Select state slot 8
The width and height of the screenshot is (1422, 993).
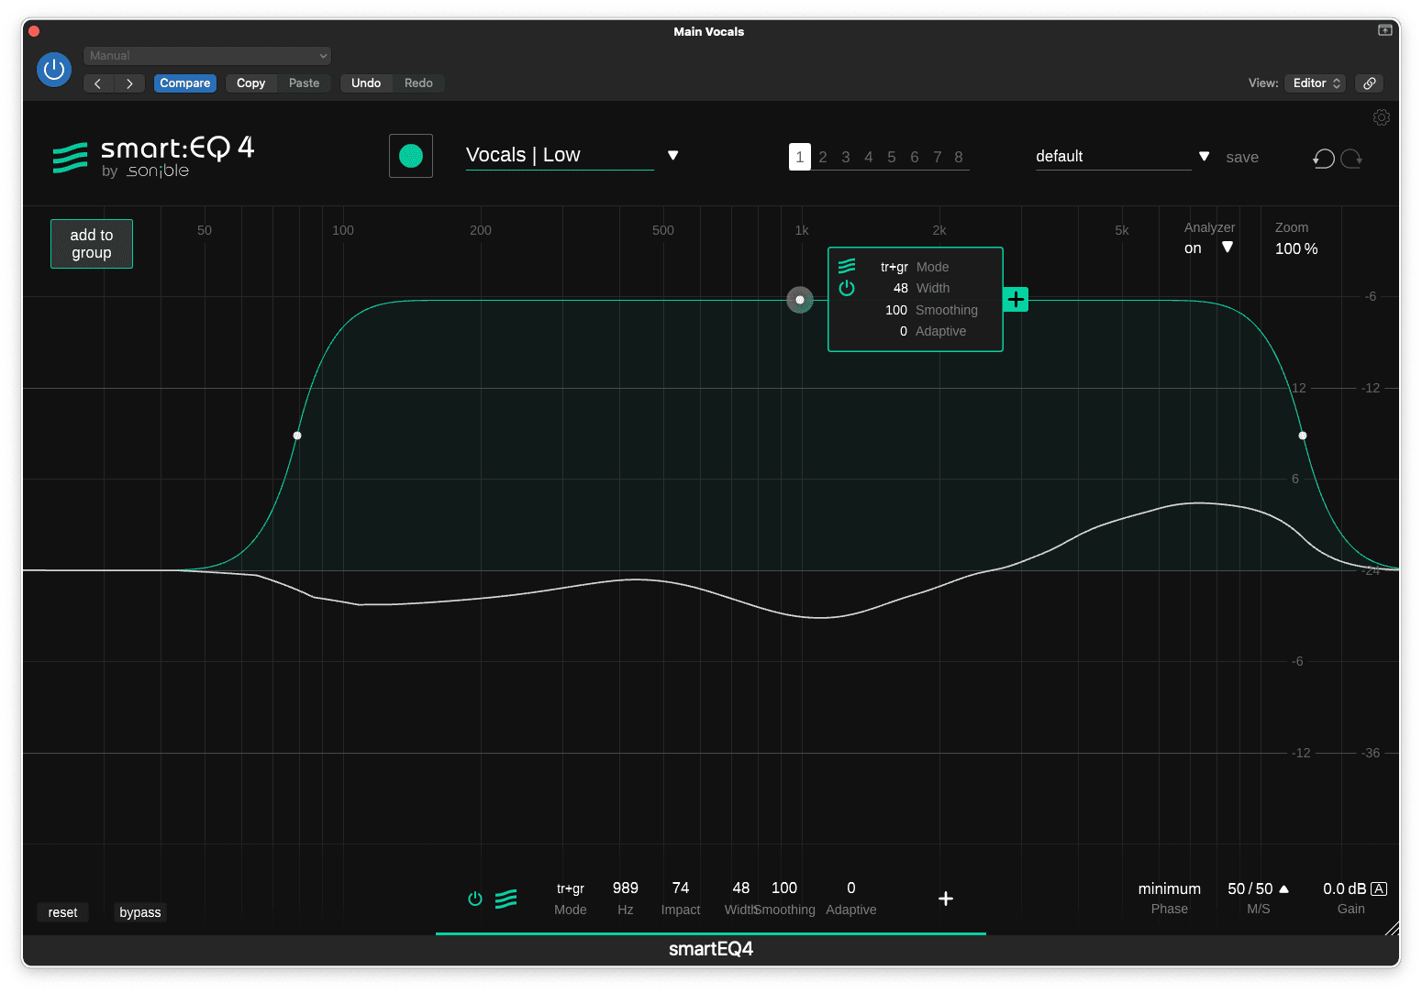click(959, 157)
